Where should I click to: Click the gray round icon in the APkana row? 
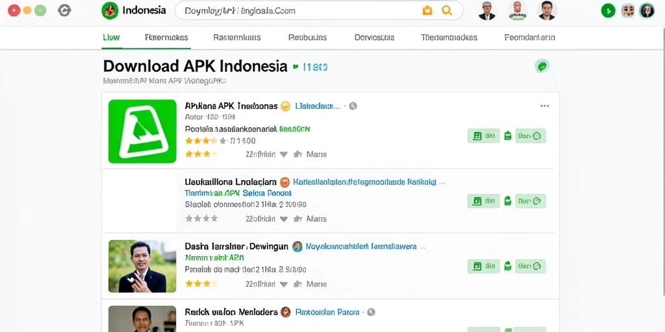pos(353,106)
